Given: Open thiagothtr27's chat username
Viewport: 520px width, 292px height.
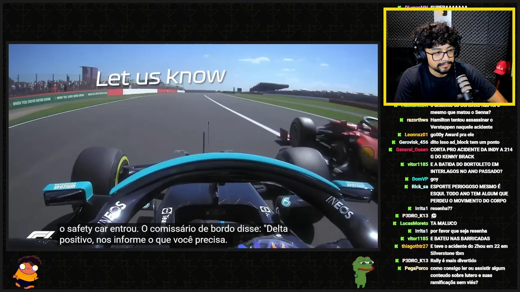Looking at the screenshot, I should click(x=415, y=246).
